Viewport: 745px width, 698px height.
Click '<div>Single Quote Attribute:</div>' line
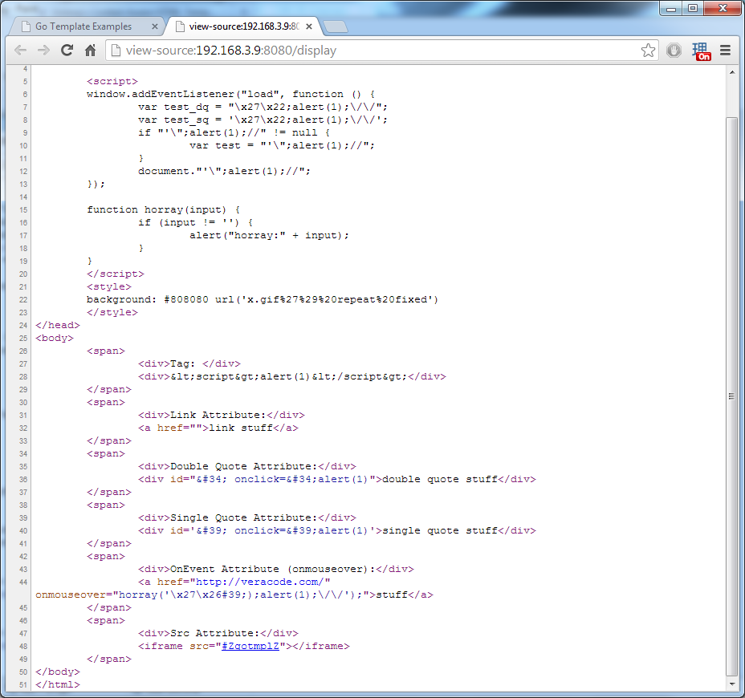247,517
